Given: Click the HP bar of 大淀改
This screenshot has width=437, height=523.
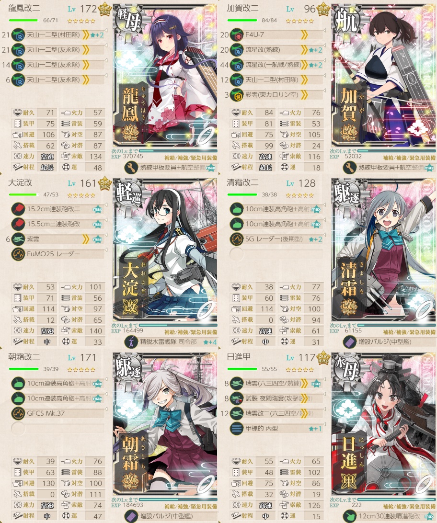Looking at the screenshot, I should point(23,195).
